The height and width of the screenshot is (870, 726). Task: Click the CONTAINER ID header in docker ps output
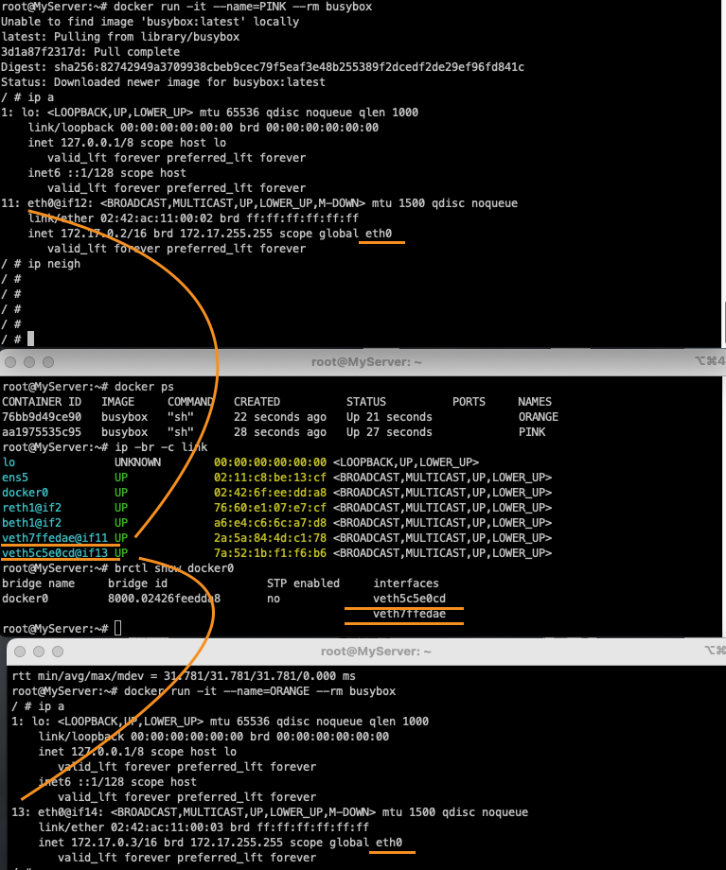tap(42, 402)
